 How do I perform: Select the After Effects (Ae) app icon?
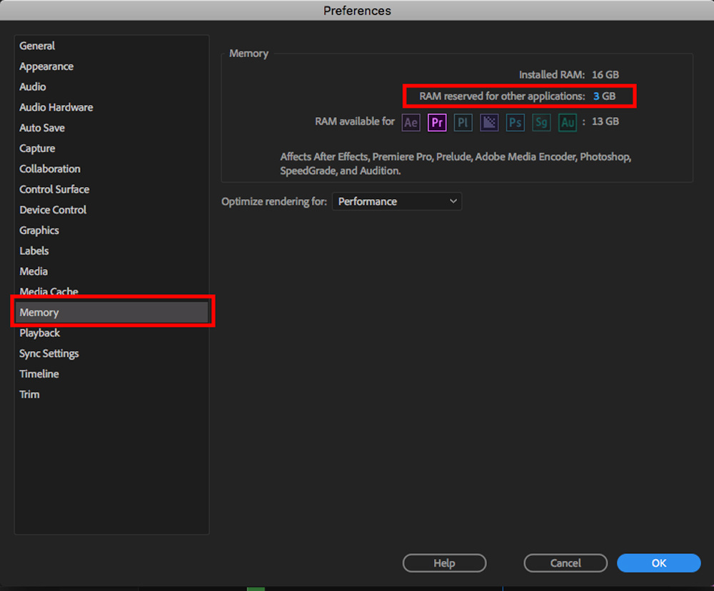(411, 122)
